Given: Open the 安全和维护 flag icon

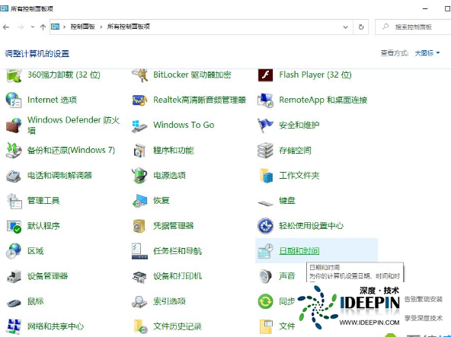Looking at the screenshot, I should pos(265,126).
